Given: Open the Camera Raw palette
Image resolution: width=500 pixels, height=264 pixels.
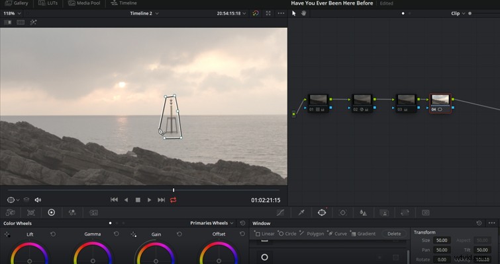Looking at the screenshot, I should click(x=11, y=213).
